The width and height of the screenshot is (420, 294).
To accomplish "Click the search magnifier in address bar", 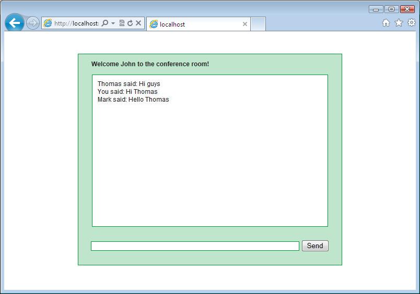I will [105, 23].
